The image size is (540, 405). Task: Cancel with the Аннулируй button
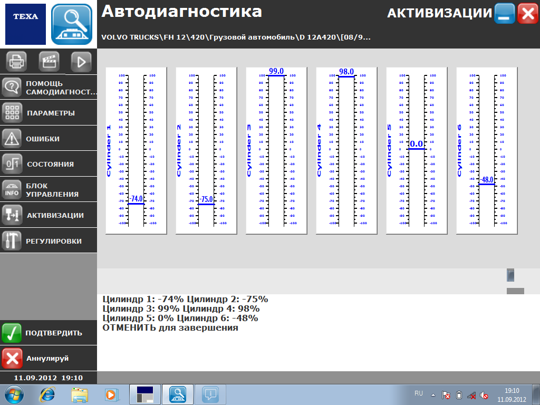point(49,358)
